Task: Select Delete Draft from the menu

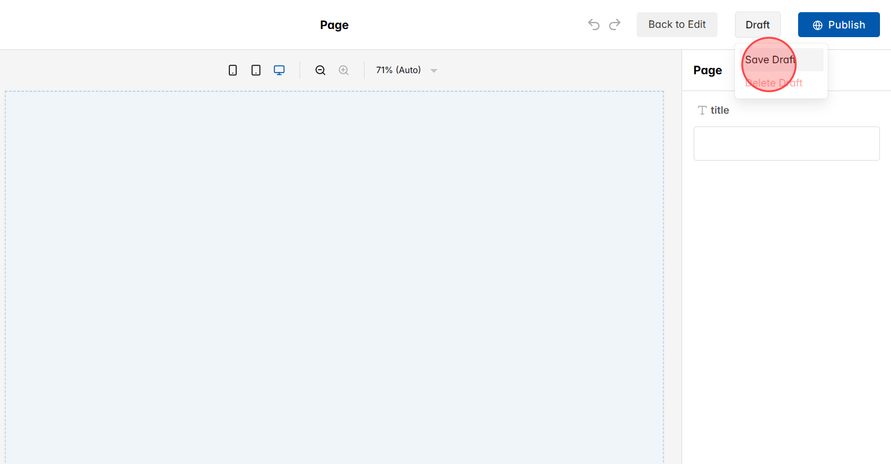Action: [x=774, y=82]
